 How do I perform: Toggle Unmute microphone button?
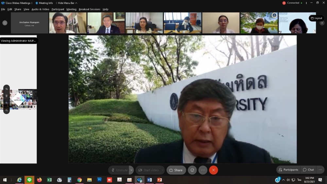[x=119, y=170]
